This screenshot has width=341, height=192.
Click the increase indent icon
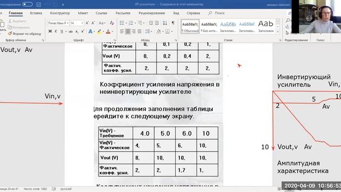(x=157, y=23)
